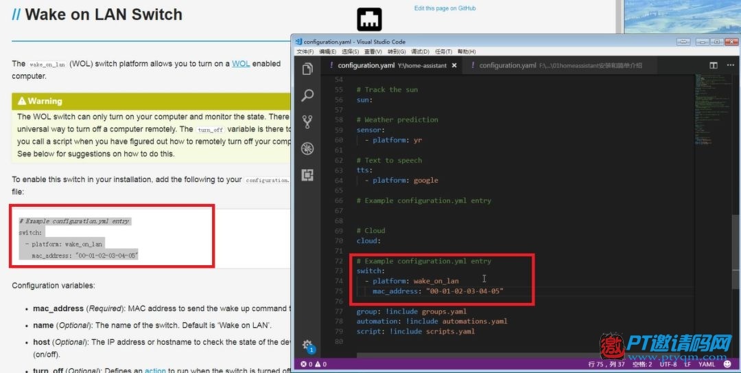Close the active configuration.yaml tab
The image size is (741, 373).
point(454,65)
